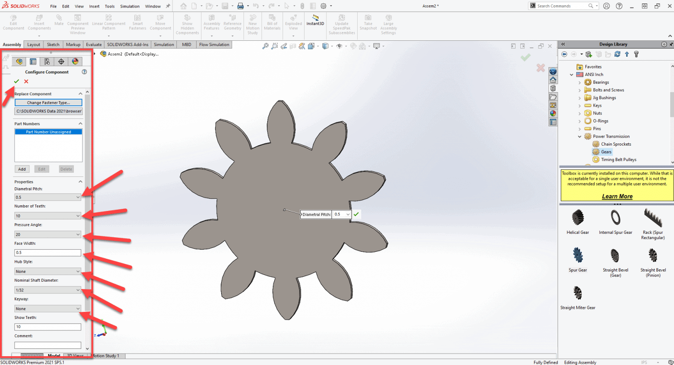Open the DisplayManager color ball tab

pyautogui.click(x=75, y=61)
